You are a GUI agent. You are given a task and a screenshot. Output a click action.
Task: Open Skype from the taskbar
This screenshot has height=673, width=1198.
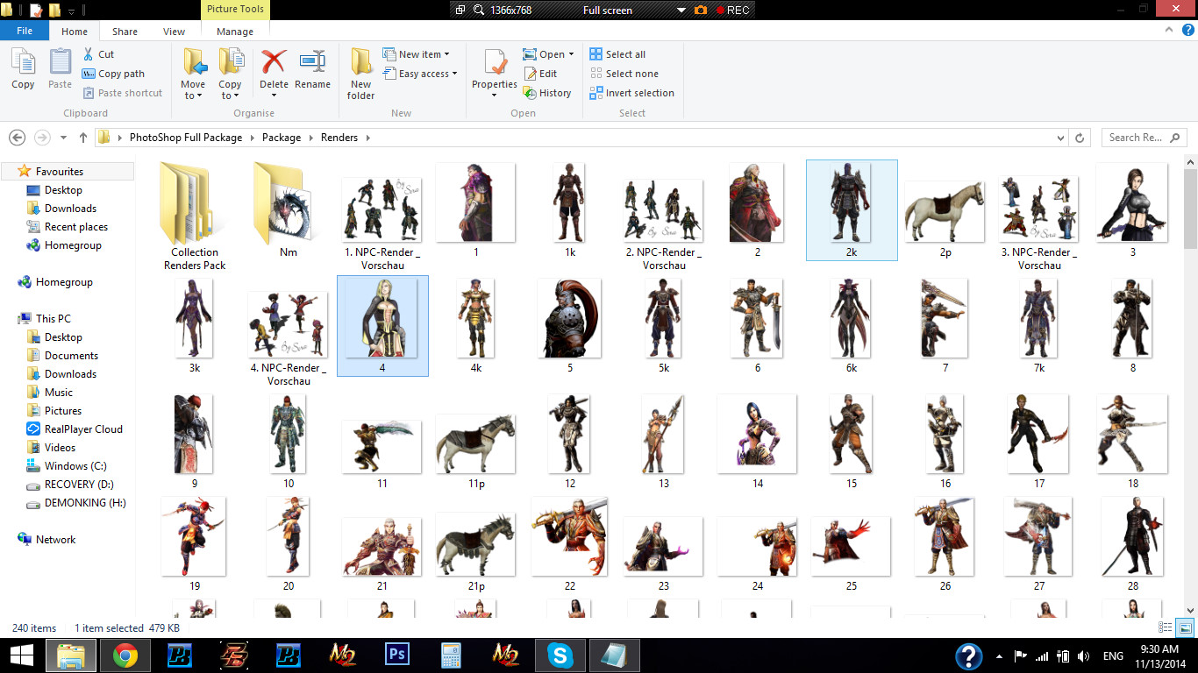point(560,655)
